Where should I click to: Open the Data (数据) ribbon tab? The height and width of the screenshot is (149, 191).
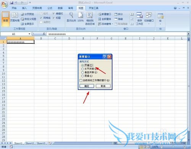(60, 8)
